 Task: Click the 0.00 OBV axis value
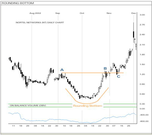pos(142,109)
